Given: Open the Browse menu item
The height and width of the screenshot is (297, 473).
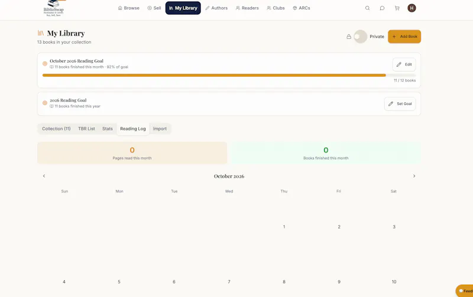Looking at the screenshot, I should (128, 8).
